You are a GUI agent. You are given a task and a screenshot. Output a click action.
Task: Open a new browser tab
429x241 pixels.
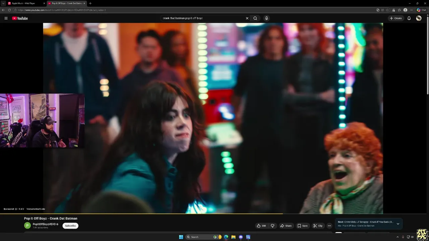pos(90,3)
